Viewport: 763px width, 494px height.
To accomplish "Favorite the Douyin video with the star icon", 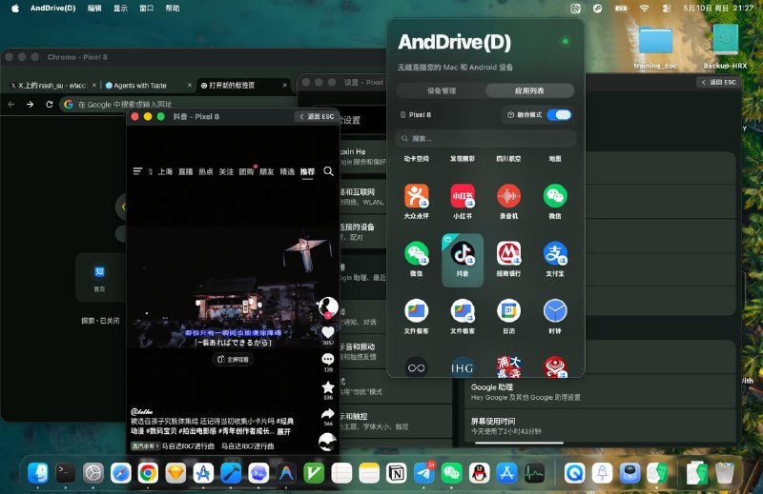I will (328, 387).
